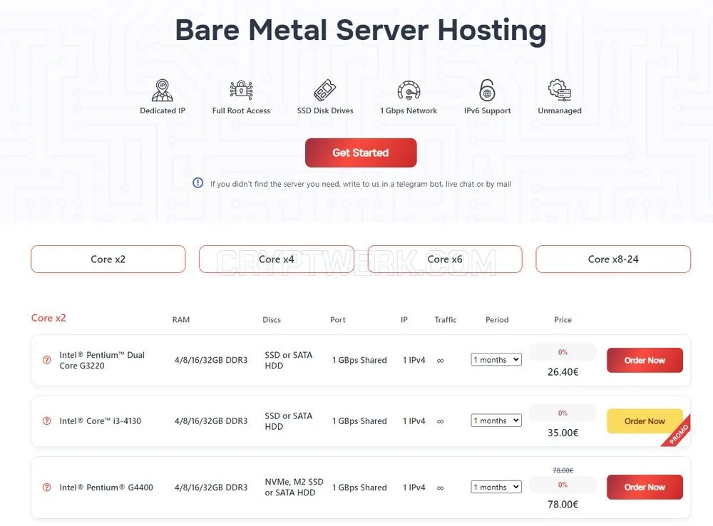Screen dimensions: 713x526
Task: Click the blue info exclamation icon
Action: [198, 182]
